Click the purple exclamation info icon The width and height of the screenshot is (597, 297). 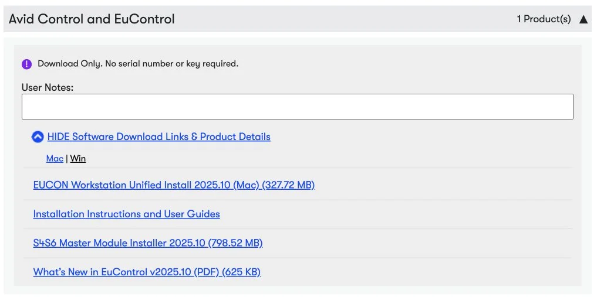click(x=26, y=64)
